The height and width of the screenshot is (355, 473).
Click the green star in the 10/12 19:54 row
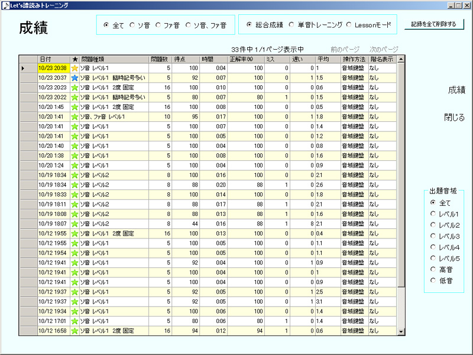pyautogui.click(x=74, y=253)
